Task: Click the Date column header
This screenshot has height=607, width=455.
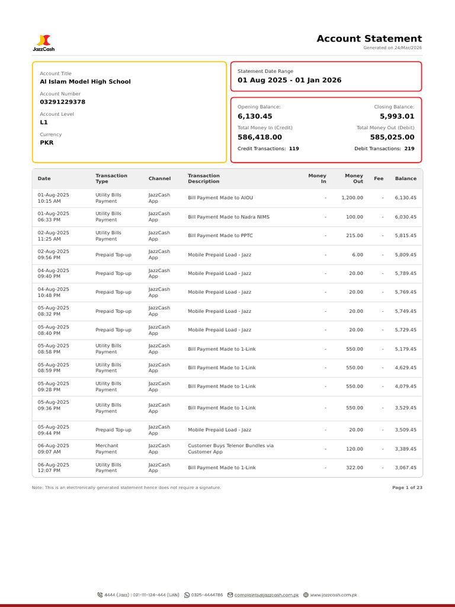Action: click(44, 178)
